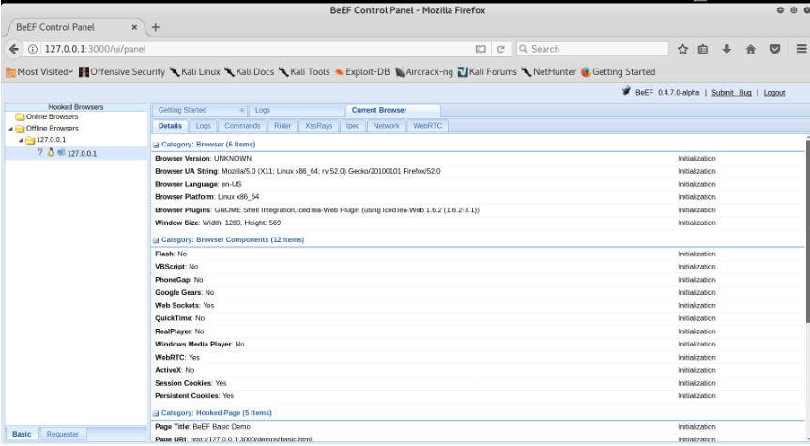Viewport: 810px width, 446px height.
Task: Click the Linux penguin icon of hooked browser
Action: pos(51,152)
